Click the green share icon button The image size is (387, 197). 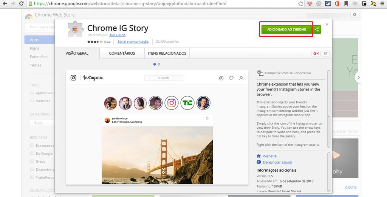coord(317,29)
